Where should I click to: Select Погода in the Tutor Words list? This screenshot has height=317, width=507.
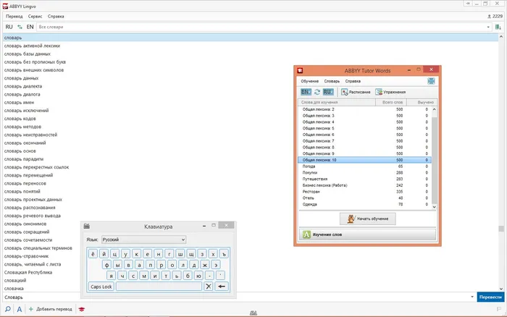364,166
